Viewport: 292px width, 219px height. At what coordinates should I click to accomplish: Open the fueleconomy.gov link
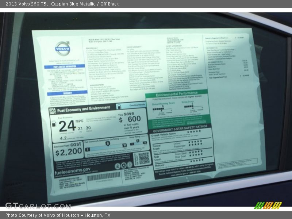pyautogui.click(x=72, y=170)
